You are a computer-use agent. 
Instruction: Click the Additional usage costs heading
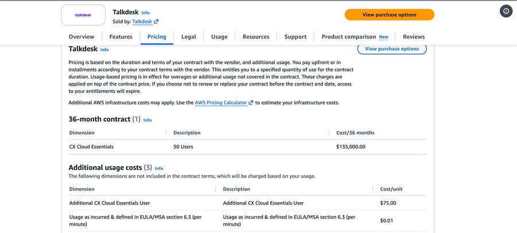click(x=105, y=168)
